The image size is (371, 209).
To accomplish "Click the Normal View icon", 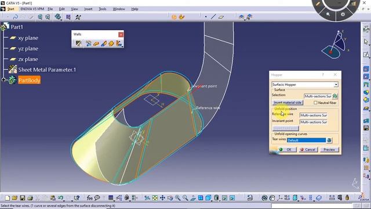I will coord(193,197).
